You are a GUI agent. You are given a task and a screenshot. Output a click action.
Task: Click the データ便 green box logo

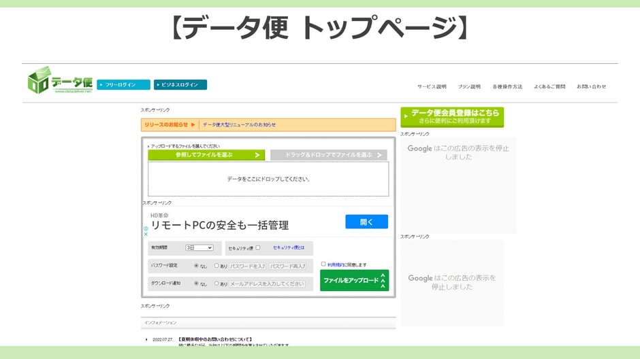tap(60, 80)
